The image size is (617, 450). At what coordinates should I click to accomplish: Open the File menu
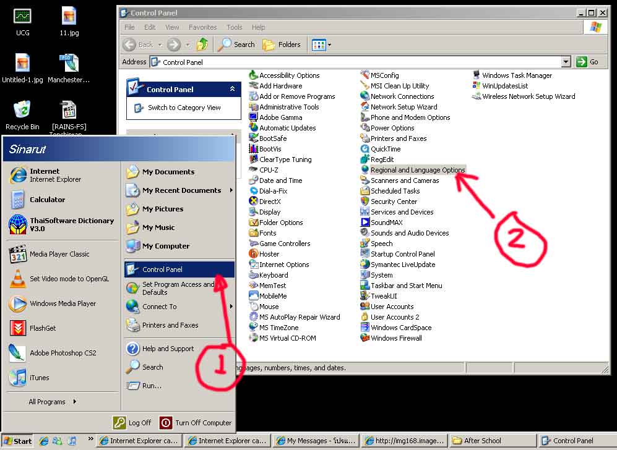(129, 27)
